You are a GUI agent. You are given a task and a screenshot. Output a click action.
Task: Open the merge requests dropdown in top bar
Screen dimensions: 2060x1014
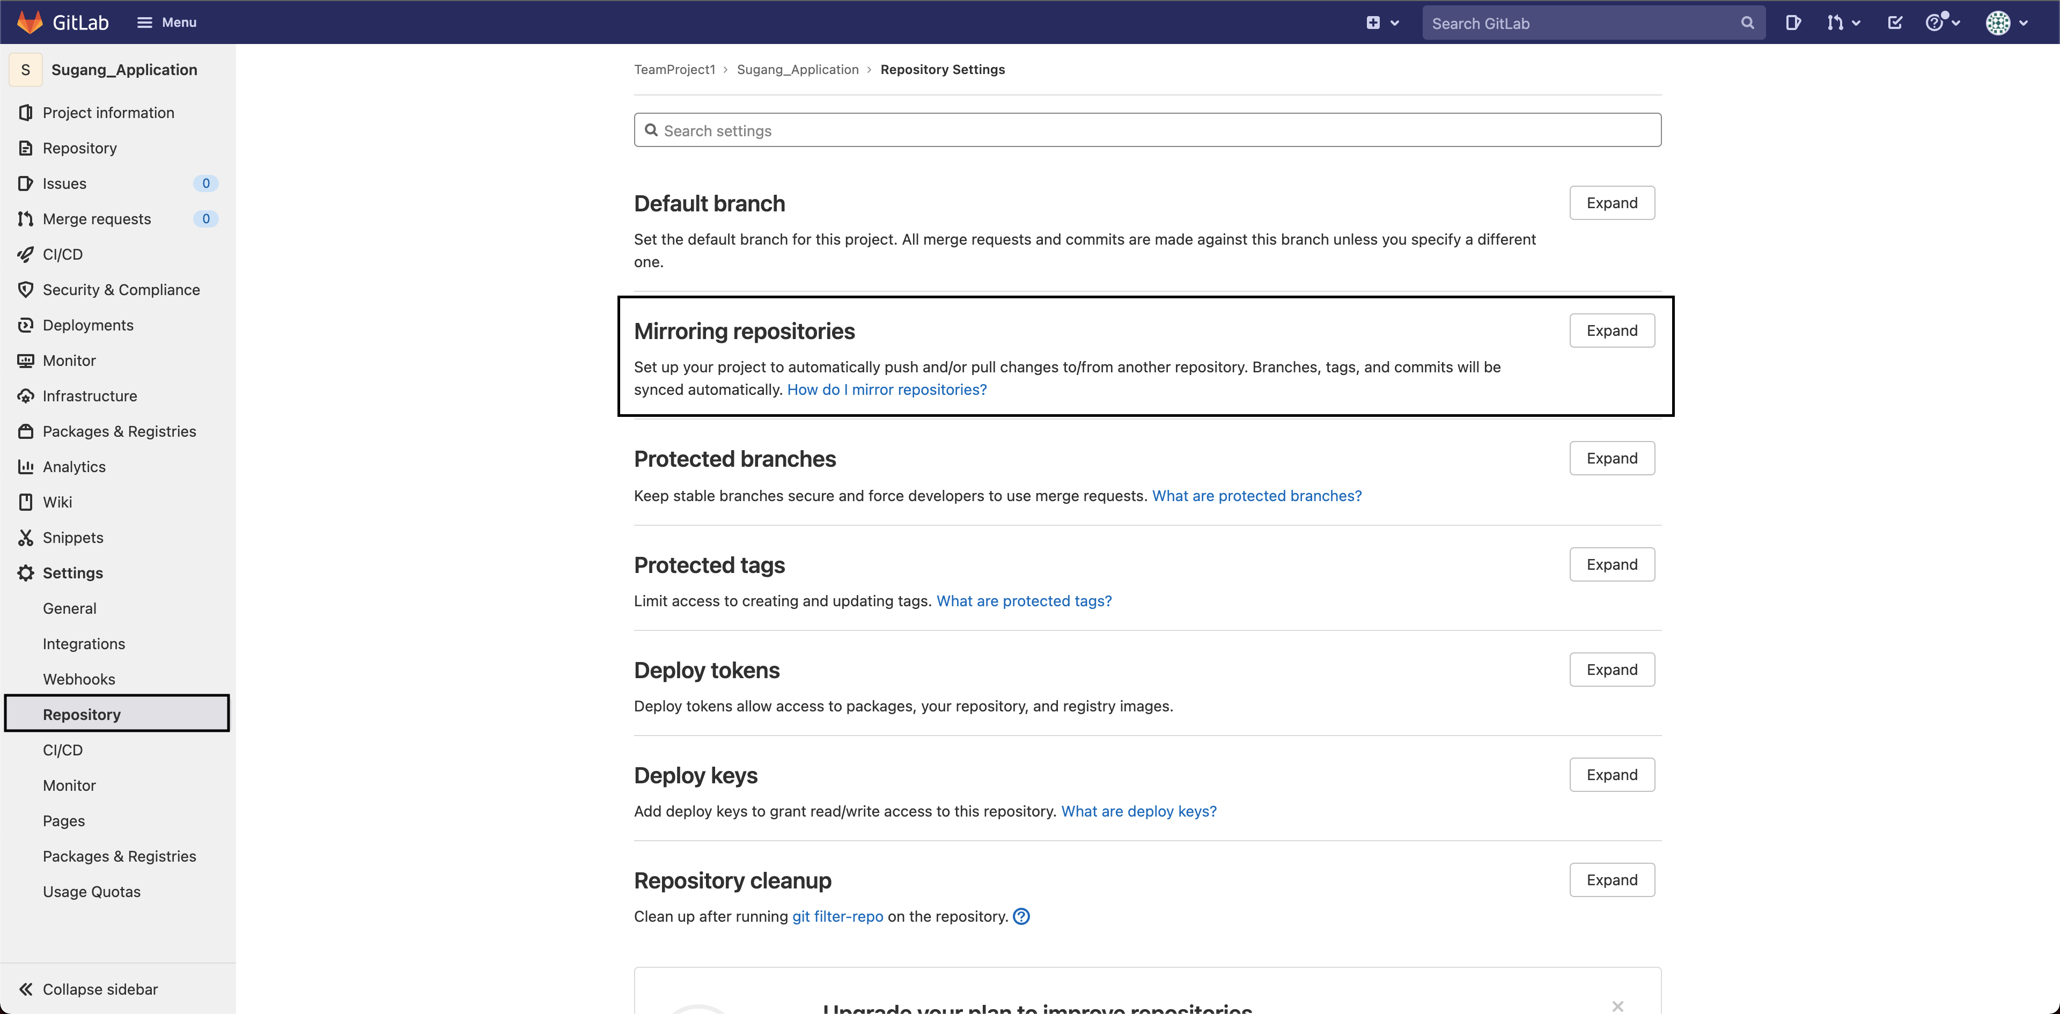(x=1843, y=23)
